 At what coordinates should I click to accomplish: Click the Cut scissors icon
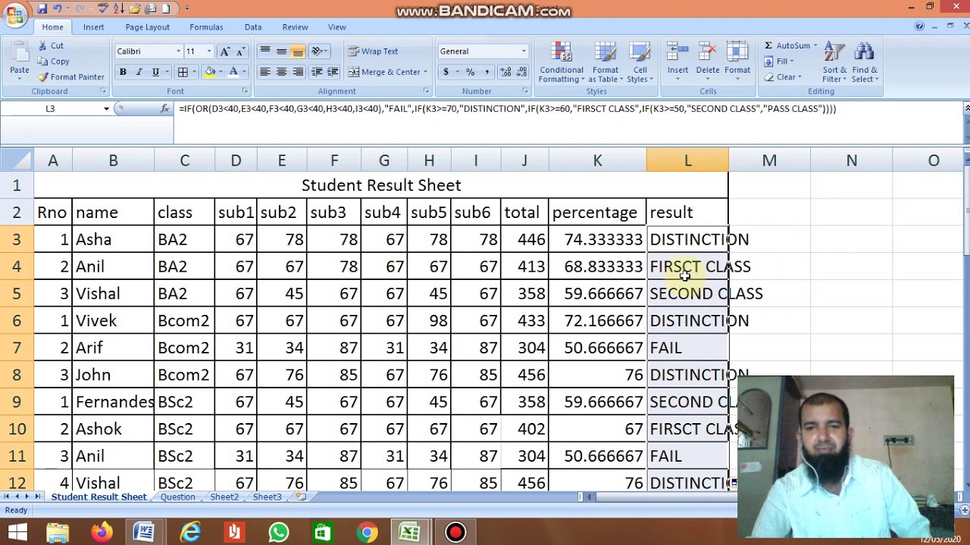42,46
